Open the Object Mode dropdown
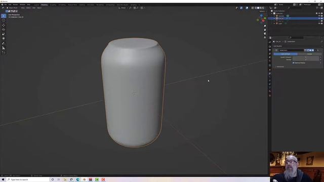Image resolution: width=324 pixels, height=182 pixels. point(13,8)
